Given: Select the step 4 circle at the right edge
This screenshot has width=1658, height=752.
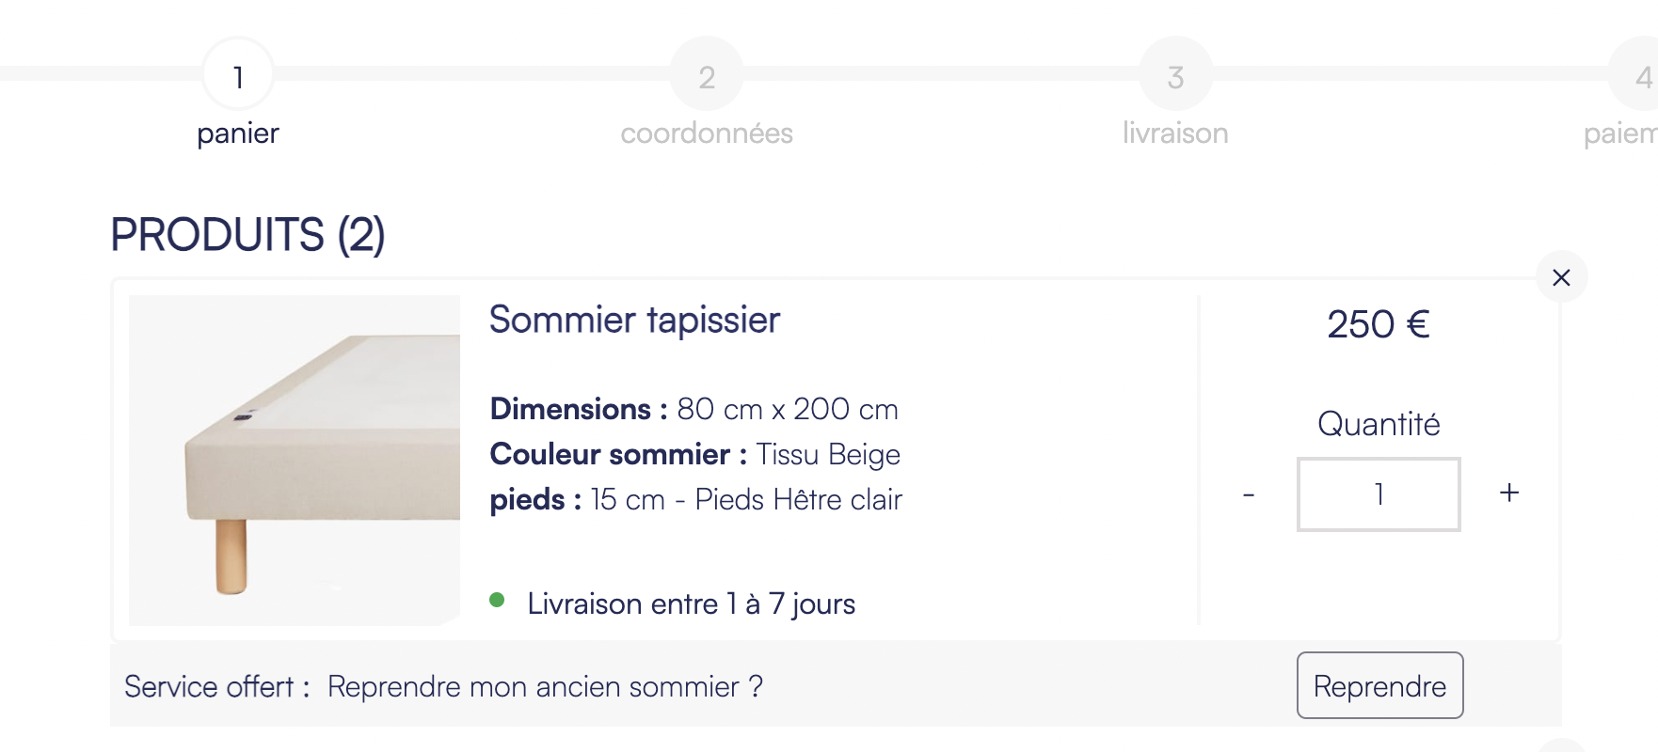Looking at the screenshot, I should coord(1637,74).
